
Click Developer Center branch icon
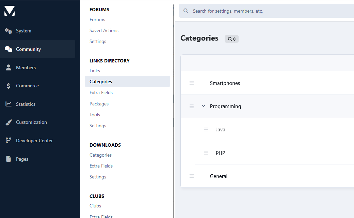tap(9, 141)
